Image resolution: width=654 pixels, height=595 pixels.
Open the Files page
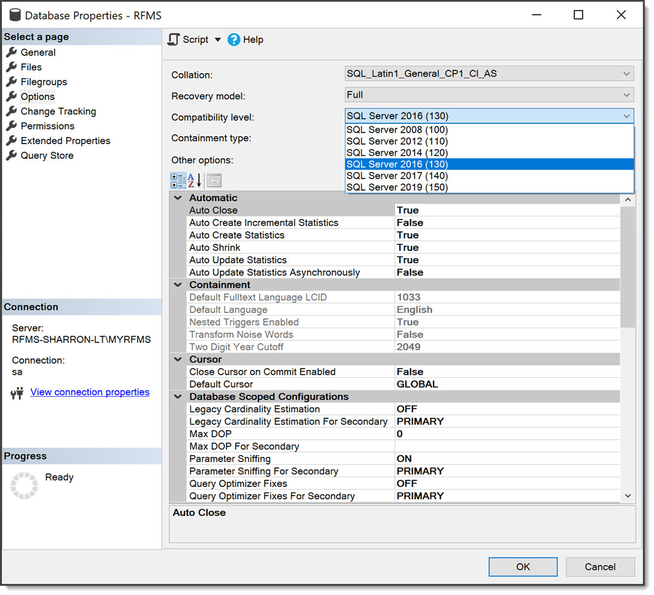click(x=31, y=67)
